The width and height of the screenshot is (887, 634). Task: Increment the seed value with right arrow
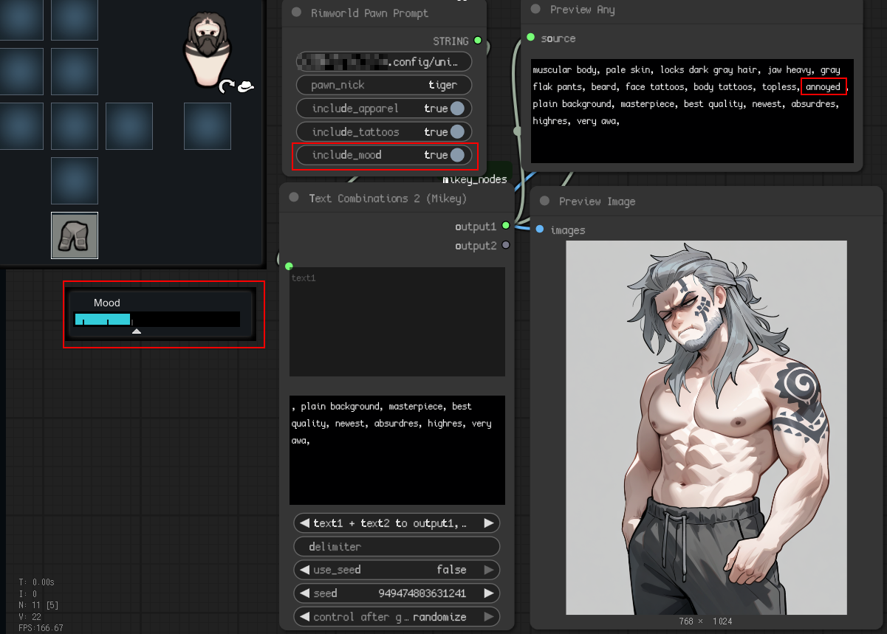tap(488, 593)
